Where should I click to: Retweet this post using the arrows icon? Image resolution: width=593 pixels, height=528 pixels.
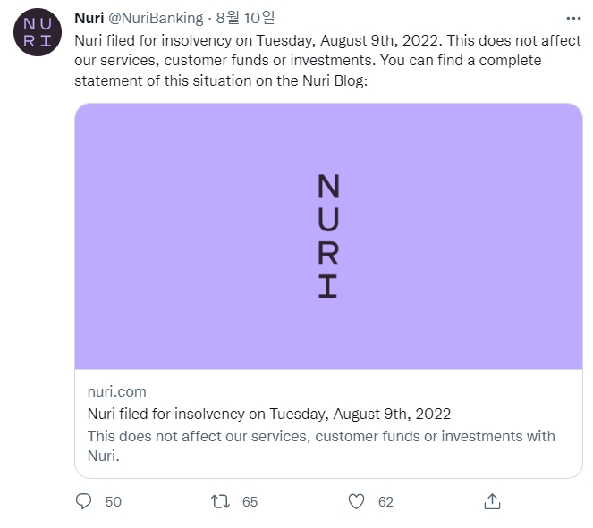point(220,501)
